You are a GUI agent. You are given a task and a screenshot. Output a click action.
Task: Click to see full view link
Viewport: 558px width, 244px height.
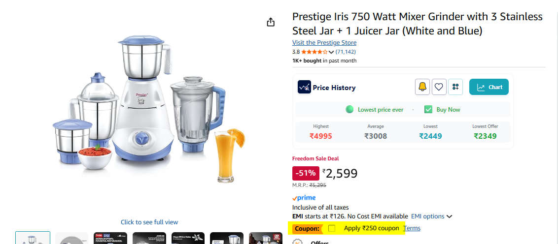point(149,222)
